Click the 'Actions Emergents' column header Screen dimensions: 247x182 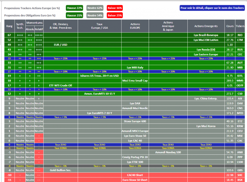tap(206, 26)
